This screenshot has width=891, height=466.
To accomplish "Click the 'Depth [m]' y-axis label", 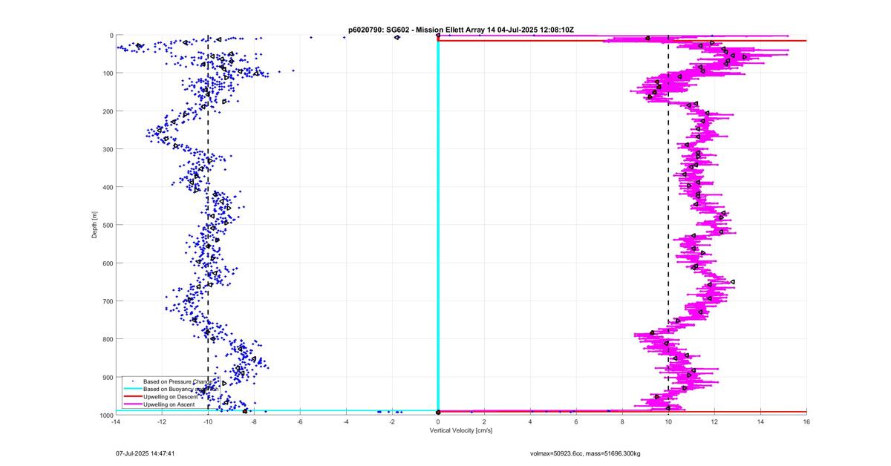I will pos(94,225).
